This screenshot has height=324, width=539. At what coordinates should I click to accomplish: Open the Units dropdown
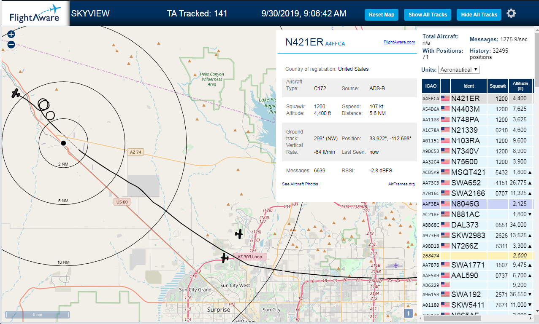[459, 70]
